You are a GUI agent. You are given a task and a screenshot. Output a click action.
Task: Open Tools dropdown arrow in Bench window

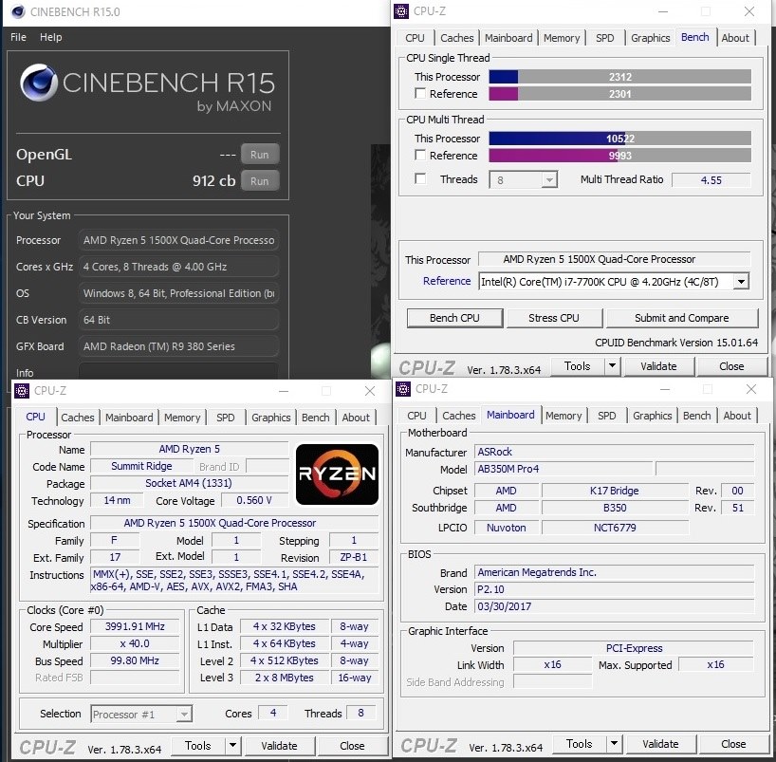[x=612, y=366]
